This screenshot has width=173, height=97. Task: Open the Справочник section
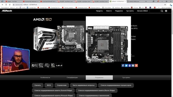(62, 85)
